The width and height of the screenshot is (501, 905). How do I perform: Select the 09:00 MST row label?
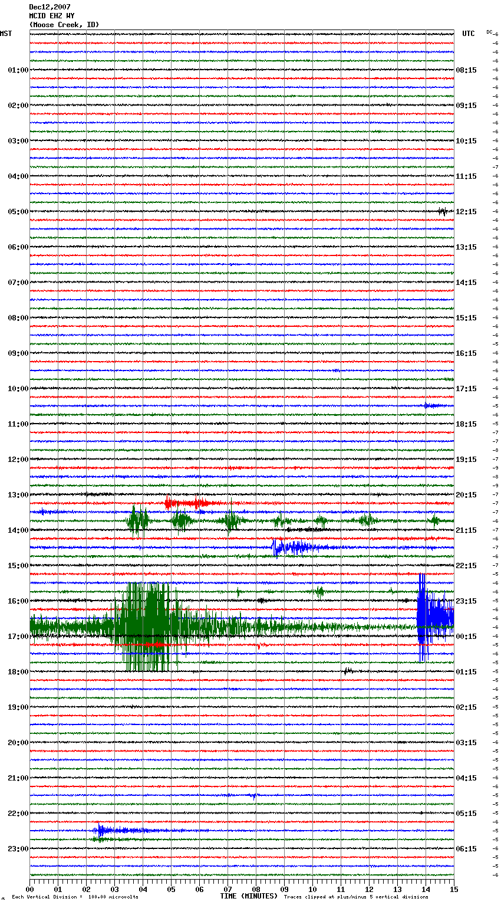(x=18, y=353)
